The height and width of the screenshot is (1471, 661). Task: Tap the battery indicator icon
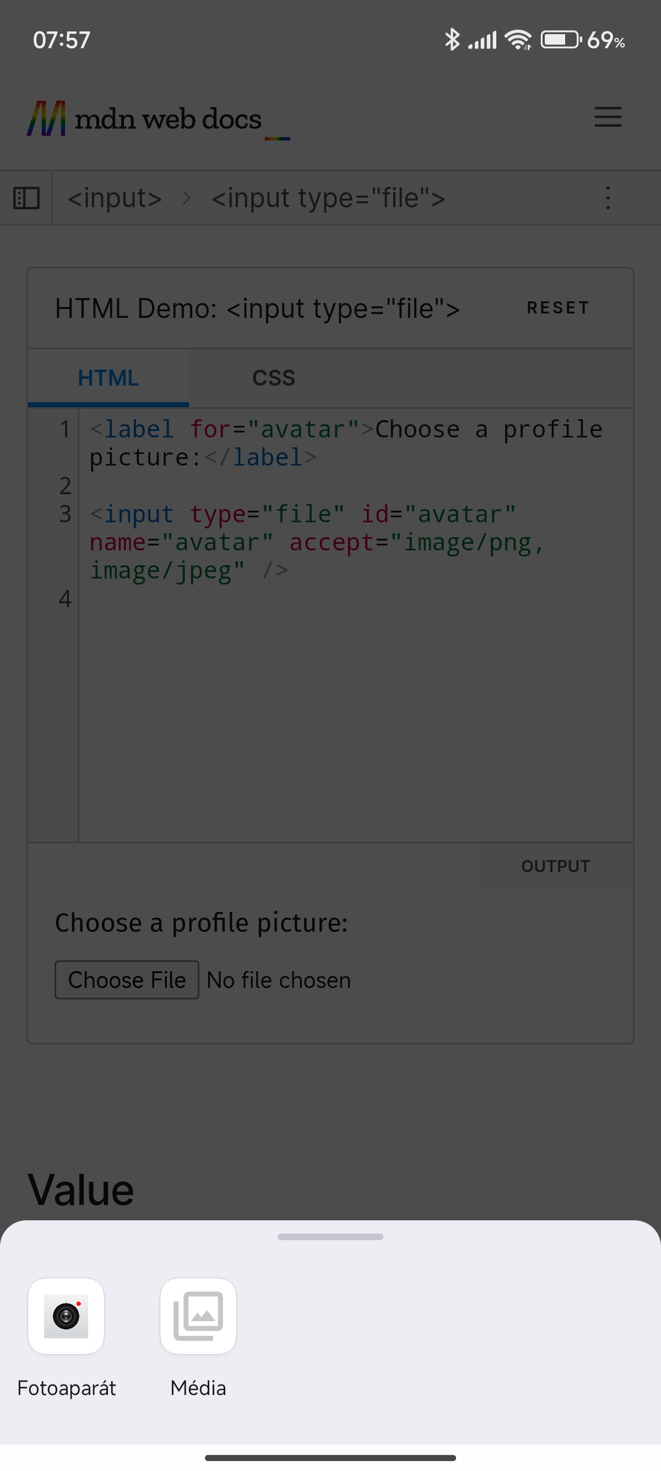(x=562, y=40)
